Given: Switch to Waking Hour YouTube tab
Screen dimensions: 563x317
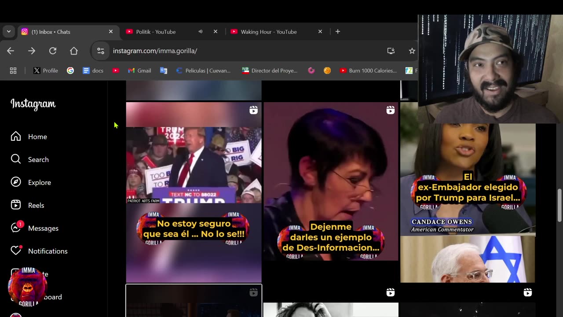Looking at the screenshot, I should click(277, 32).
